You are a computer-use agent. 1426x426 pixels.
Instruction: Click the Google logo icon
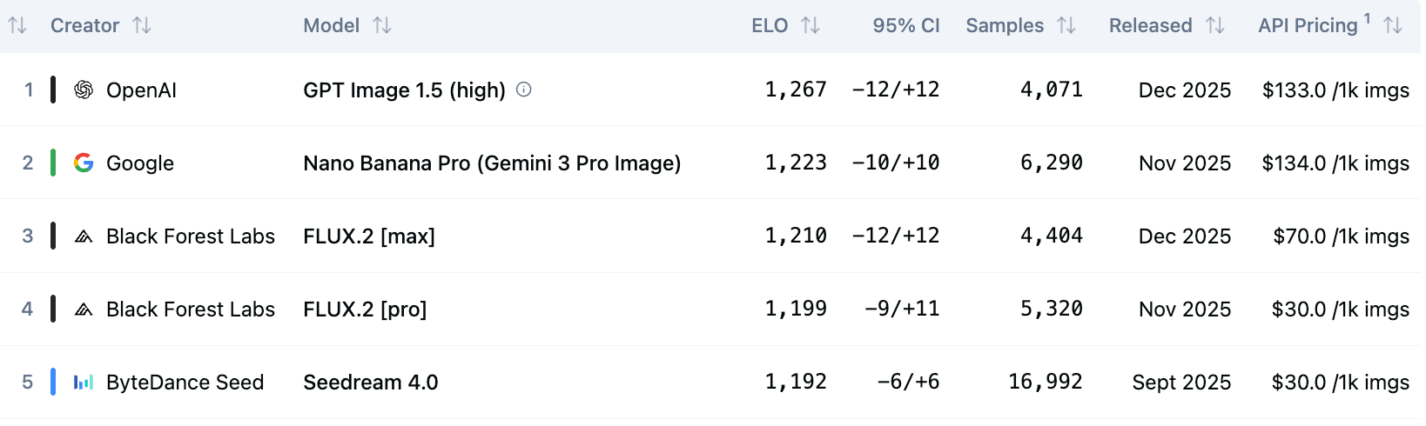[84, 163]
